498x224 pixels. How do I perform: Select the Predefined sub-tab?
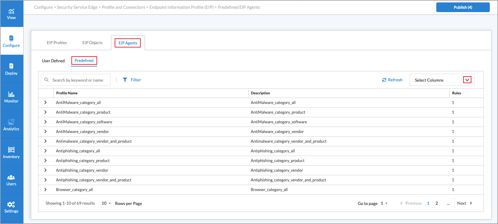coord(84,60)
